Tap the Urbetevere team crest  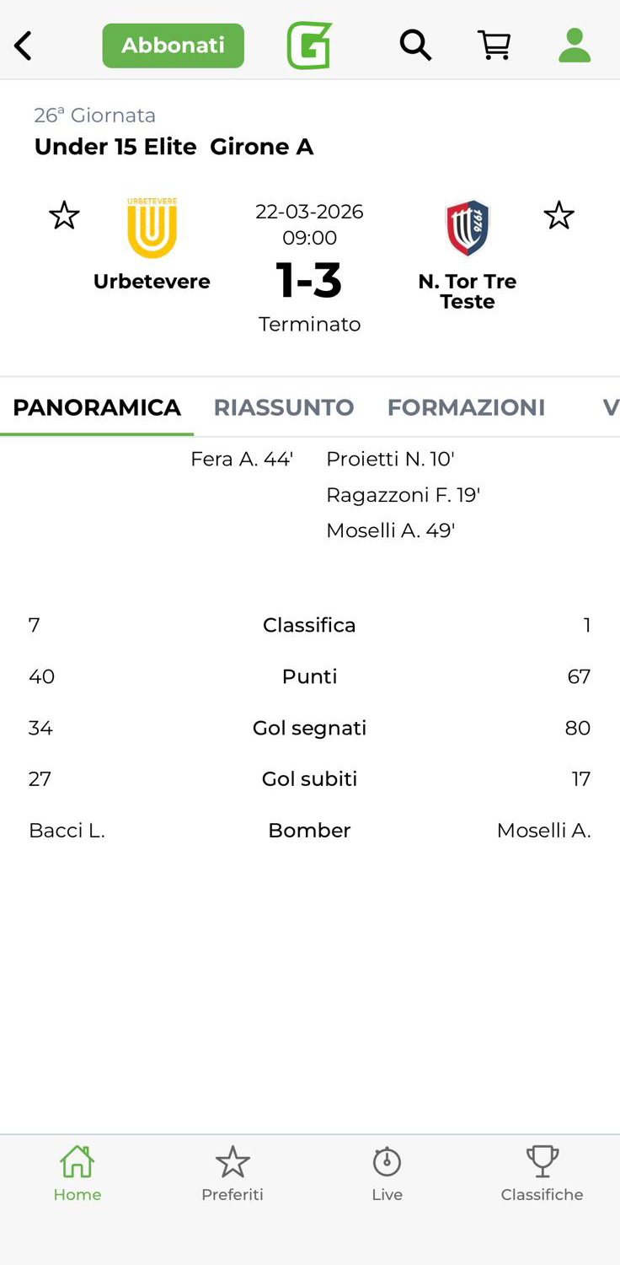point(152,228)
